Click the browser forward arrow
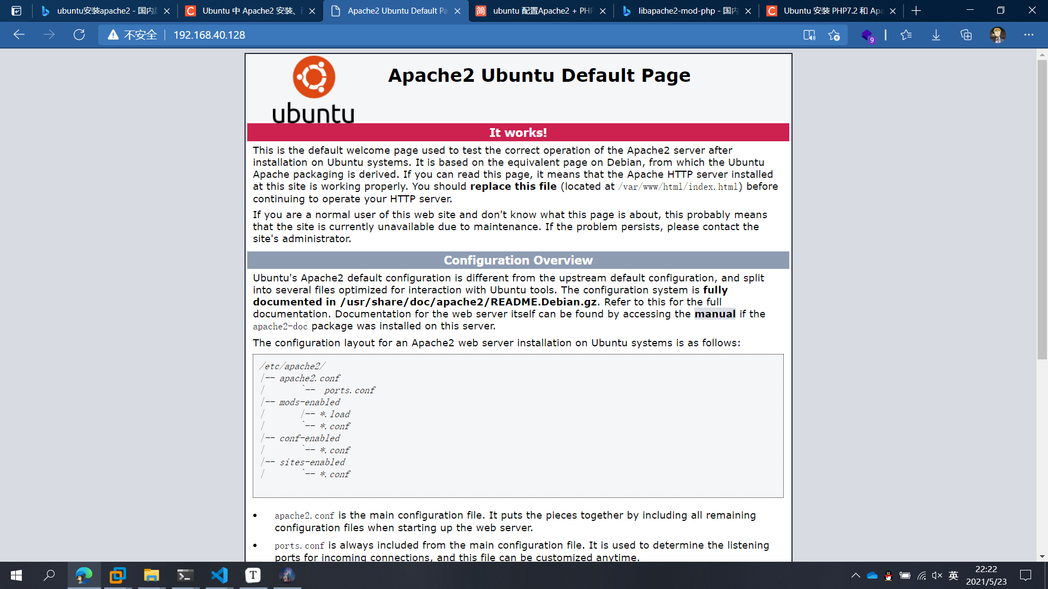 (x=49, y=35)
